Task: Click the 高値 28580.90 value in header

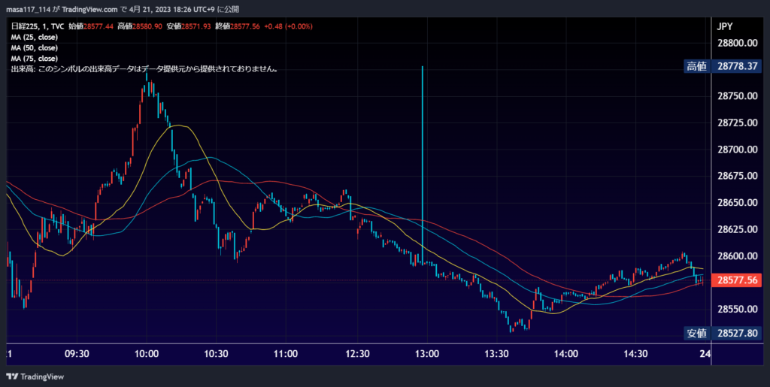Action: [139, 26]
